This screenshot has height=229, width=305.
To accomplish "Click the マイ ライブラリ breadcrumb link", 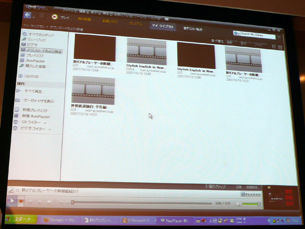I will click(x=34, y=26).
